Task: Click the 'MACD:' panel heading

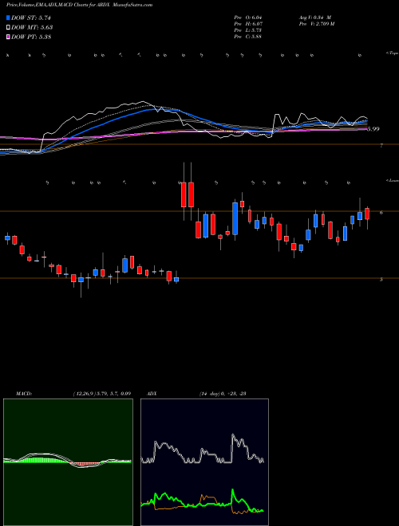Action: pyautogui.click(x=23, y=394)
